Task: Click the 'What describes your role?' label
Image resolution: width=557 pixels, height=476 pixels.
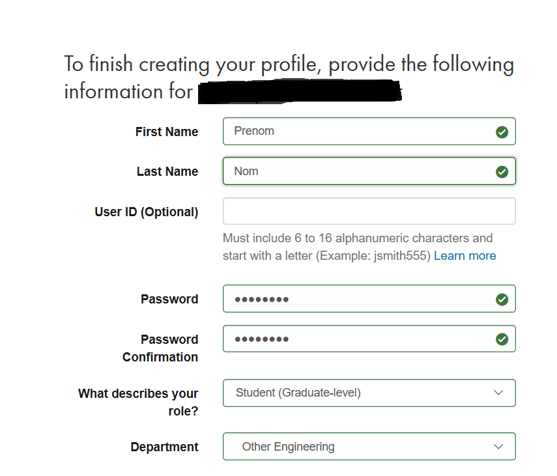Action: (139, 402)
